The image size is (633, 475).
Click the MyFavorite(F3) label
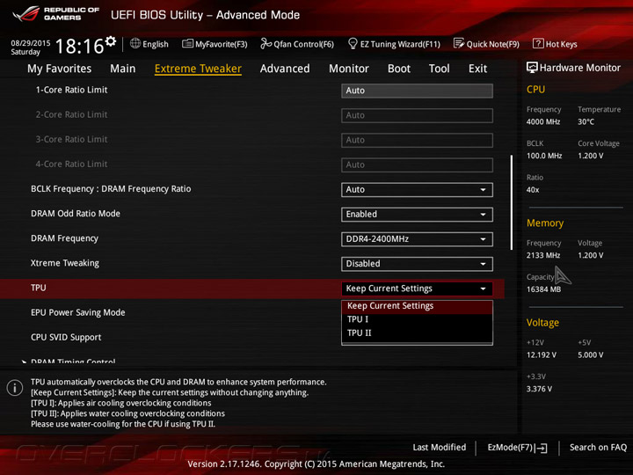point(222,44)
